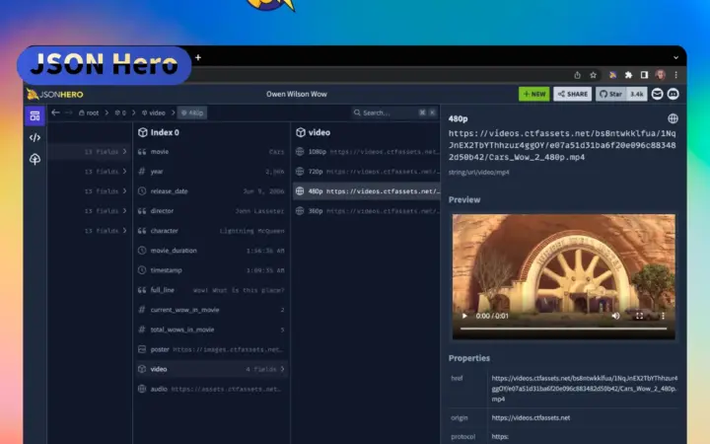Select the 1080p video URL row
This screenshot has height=444, width=710.
click(367, 152)
